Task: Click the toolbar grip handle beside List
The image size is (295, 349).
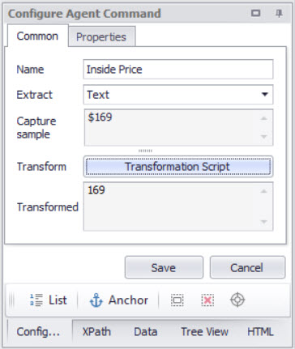Action: point(11,300)
